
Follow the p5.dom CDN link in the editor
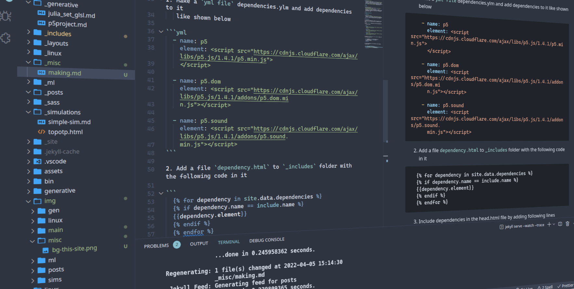tap(269, 94)
